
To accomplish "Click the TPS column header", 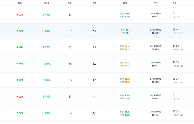I will pos(94,3).
